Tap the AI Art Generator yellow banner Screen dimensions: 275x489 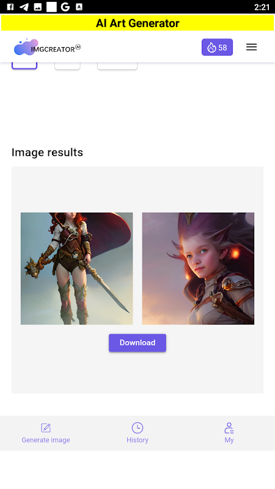tap(137, 23)
